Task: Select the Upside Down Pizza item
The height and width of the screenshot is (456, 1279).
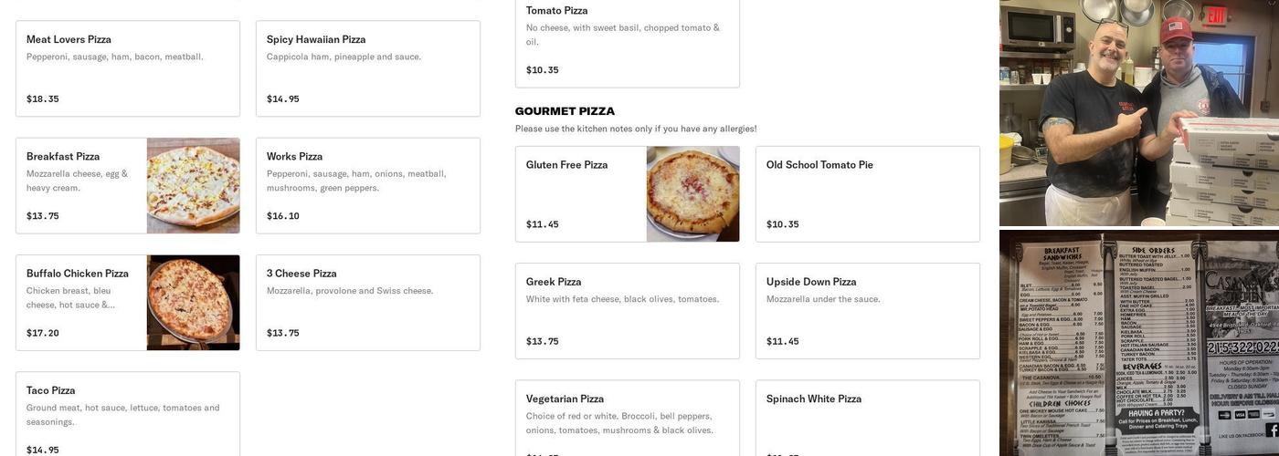Action: coord(867,311)
